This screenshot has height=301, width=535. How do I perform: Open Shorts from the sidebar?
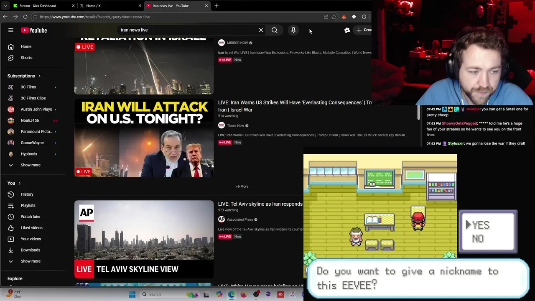pos(26,58)
